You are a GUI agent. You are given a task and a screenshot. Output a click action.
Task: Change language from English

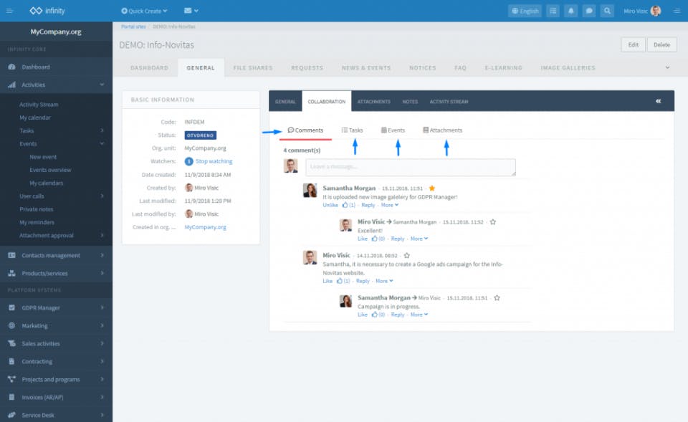point(525,11)
